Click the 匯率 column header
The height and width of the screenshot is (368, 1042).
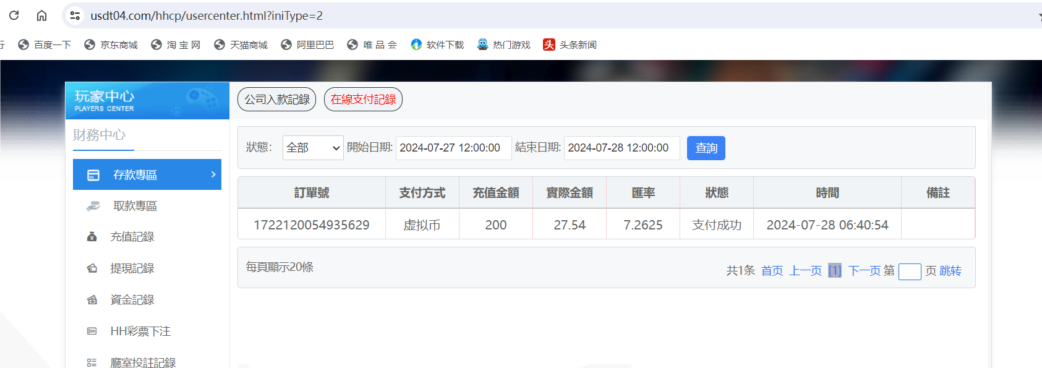643,193
